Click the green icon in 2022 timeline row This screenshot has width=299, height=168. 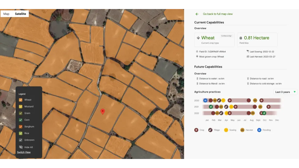(x=264, y=113)
